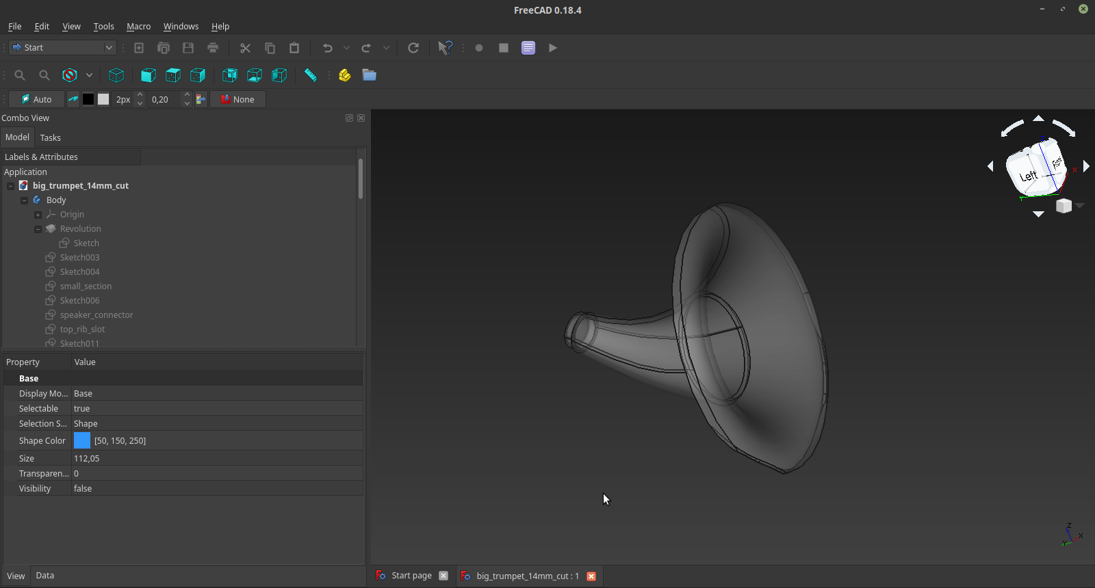Execute macro with play button
Viewport: 1095px width, 588px height.
(x=553, y=48)
